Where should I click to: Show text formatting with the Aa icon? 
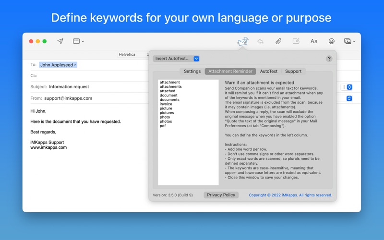click(x=314, y=41)
